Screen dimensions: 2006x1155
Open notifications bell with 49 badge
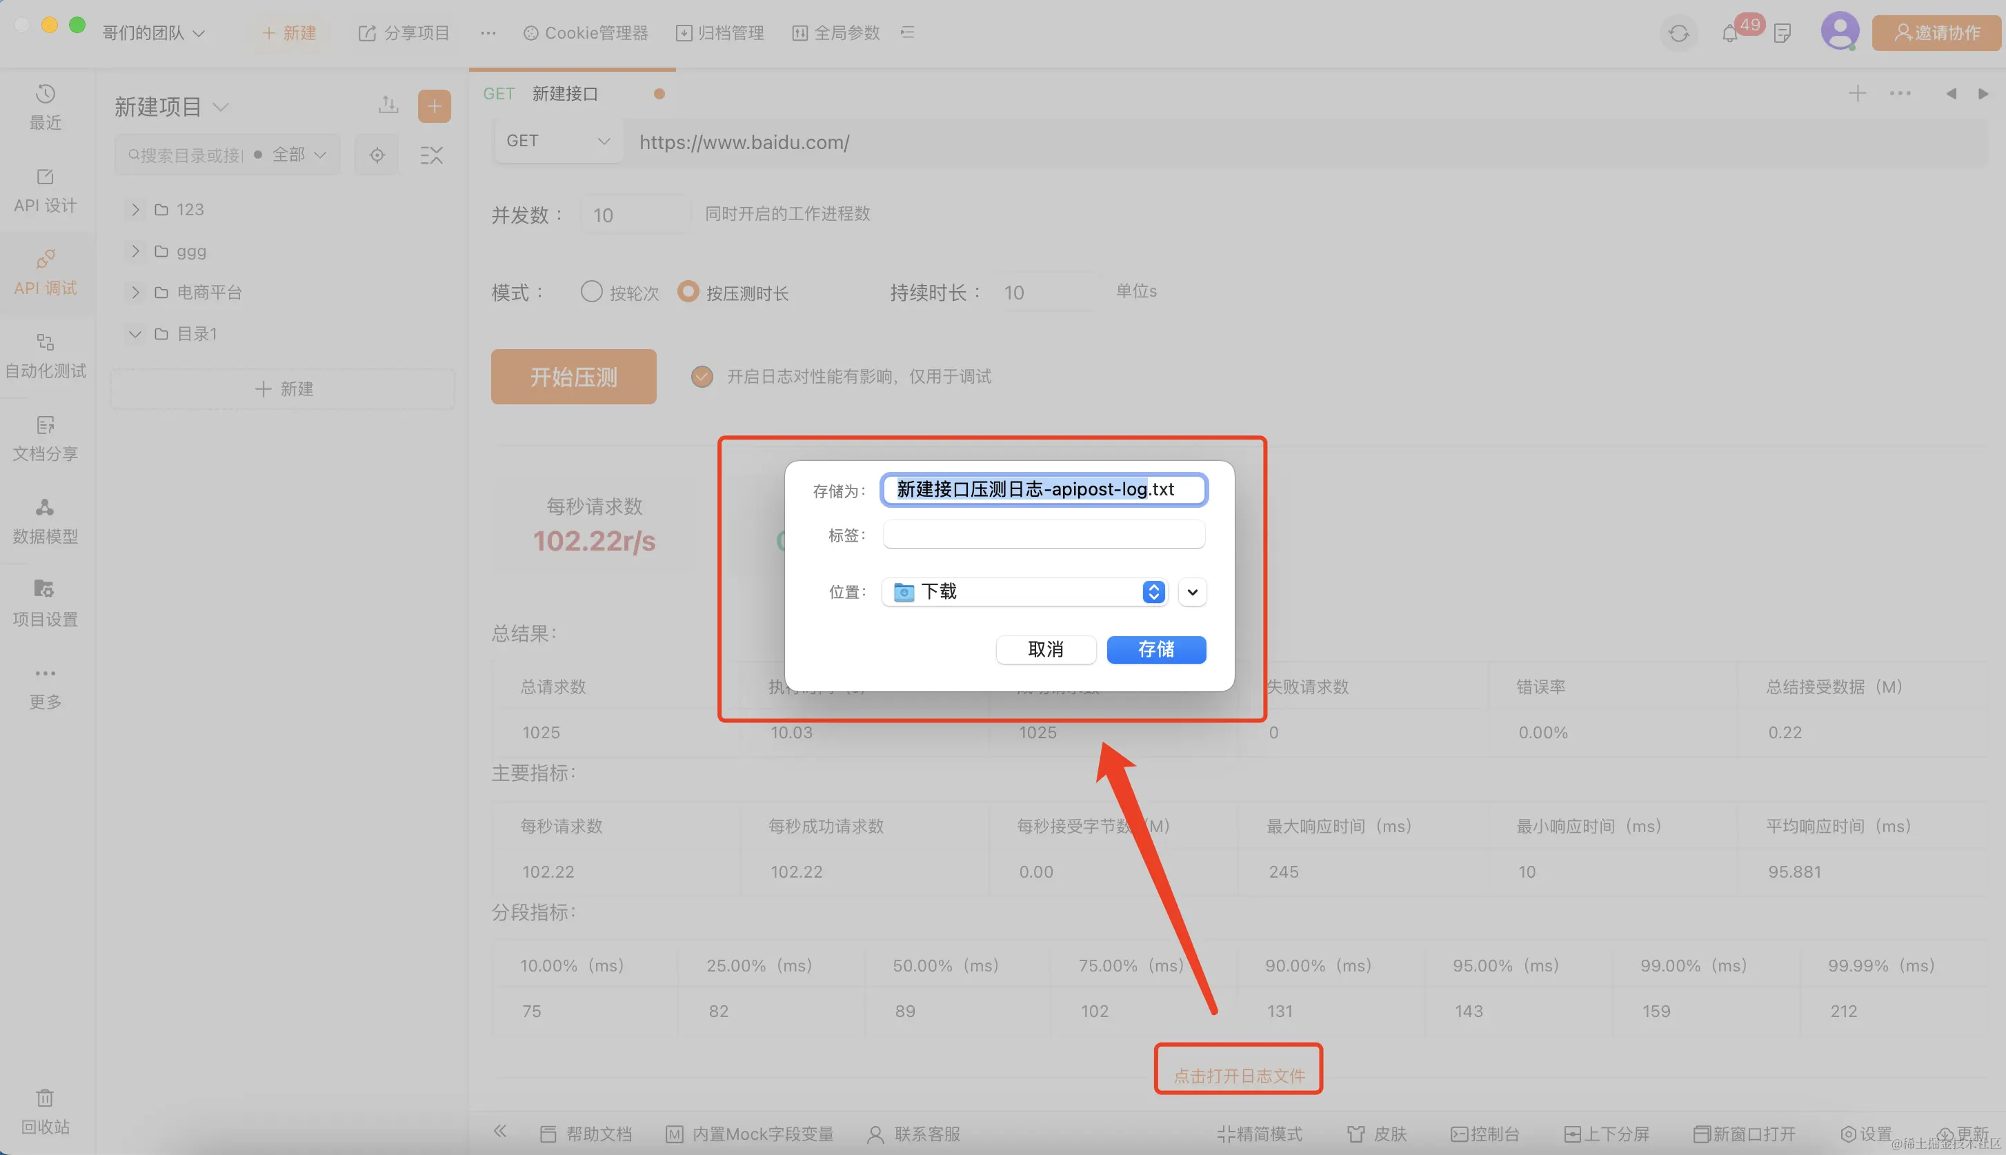1730,33
